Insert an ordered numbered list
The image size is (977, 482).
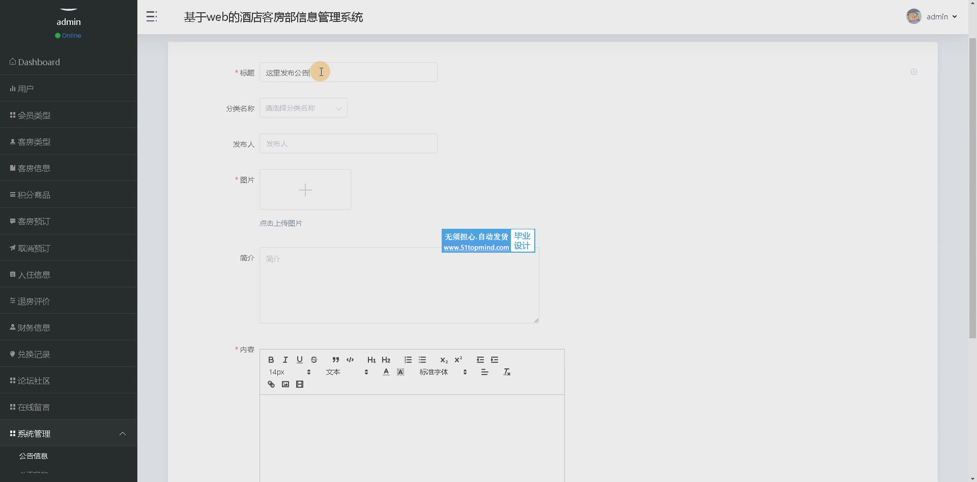click(408, 359)
